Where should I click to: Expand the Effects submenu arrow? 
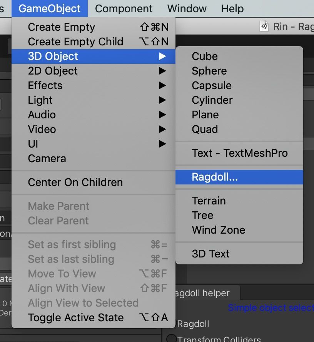[162, 85]
